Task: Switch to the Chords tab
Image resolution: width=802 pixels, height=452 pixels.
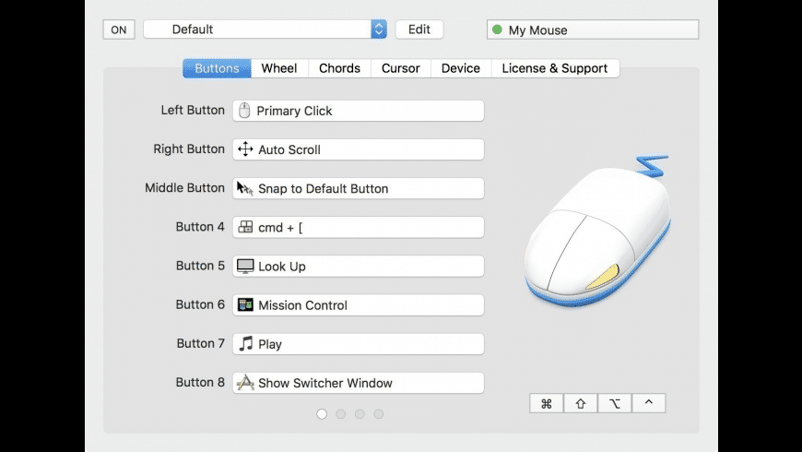Action: tap(338, 68)
